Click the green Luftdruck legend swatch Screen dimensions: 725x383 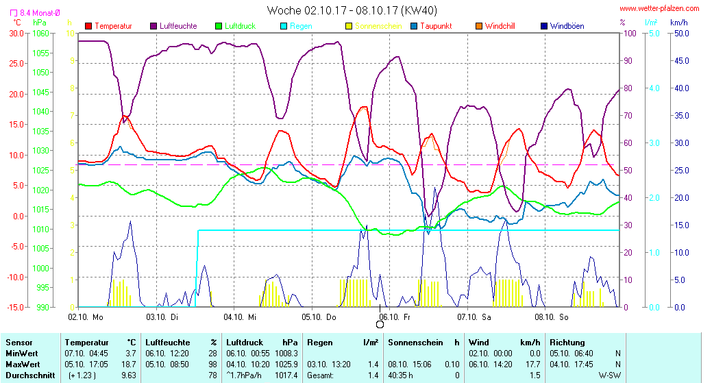pyautogui.click(x=219, y=26)
